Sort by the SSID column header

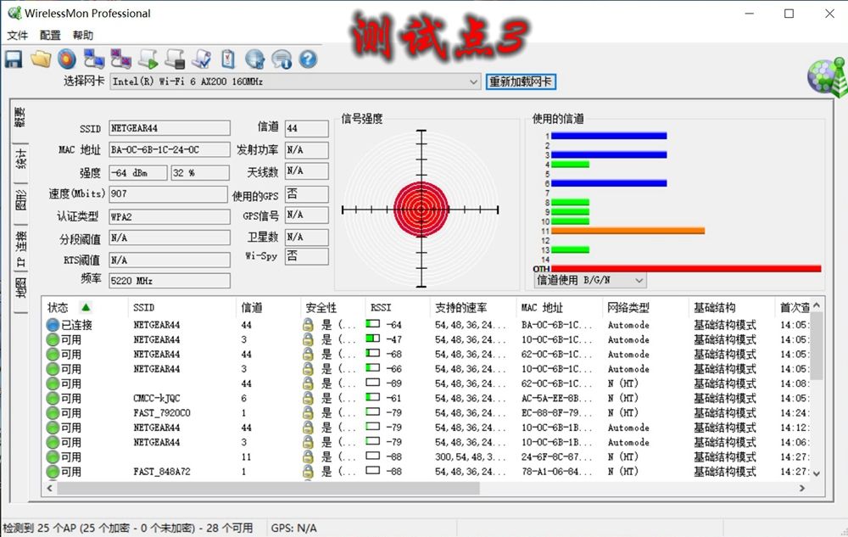(144, 308)
